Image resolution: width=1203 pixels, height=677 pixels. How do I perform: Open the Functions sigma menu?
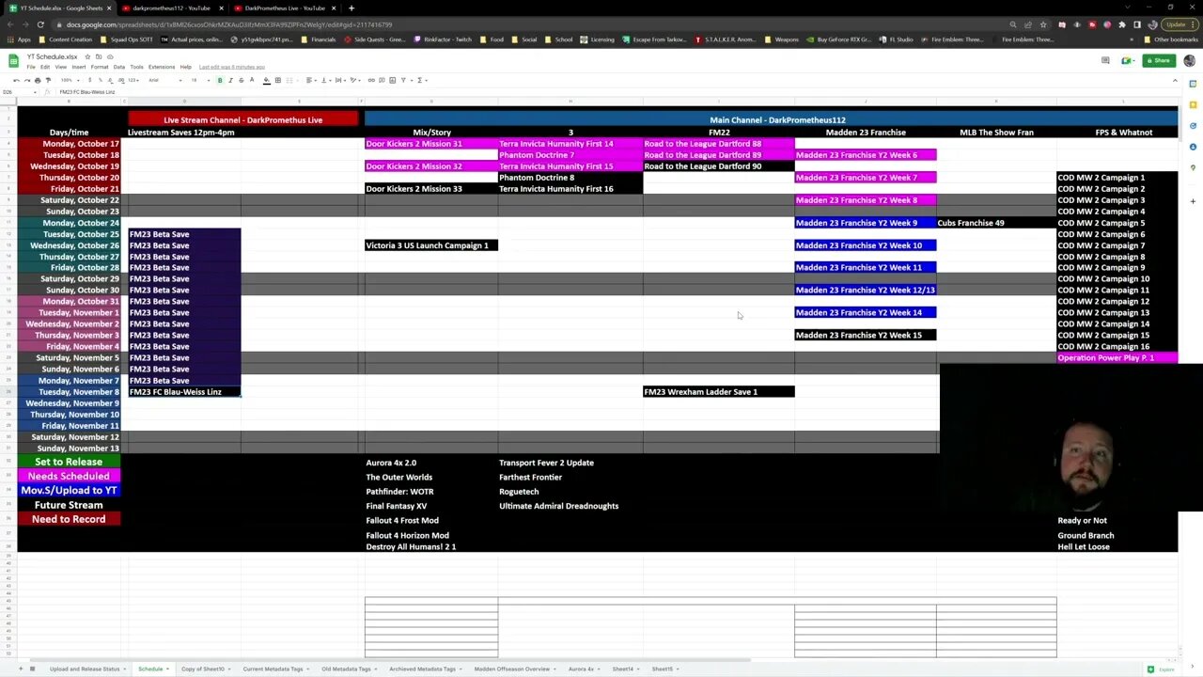point(421,80)
